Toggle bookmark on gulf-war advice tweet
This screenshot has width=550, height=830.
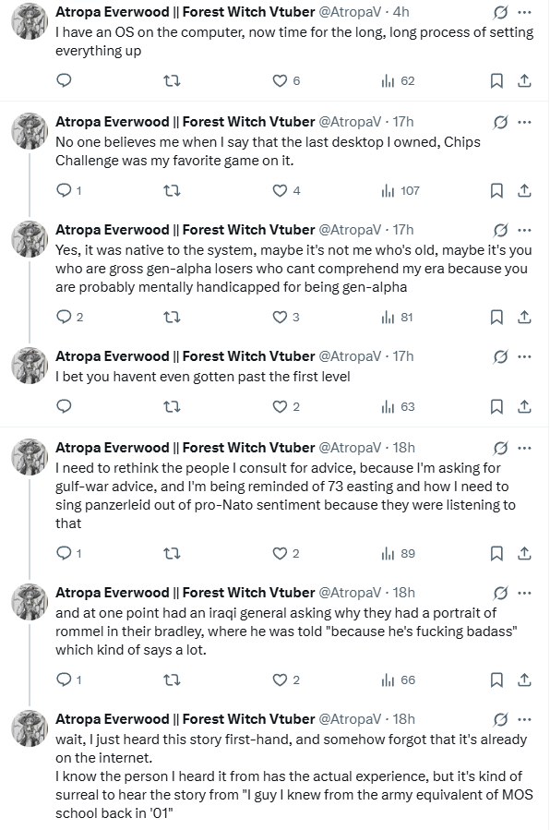[496, 553]
